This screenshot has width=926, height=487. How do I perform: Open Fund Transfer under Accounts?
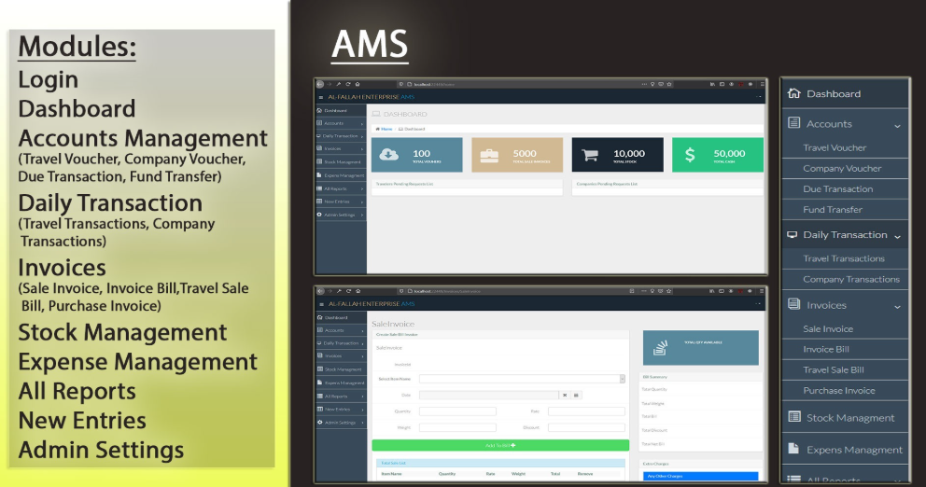pos(833,210)
